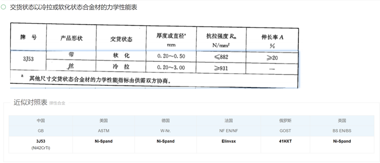The height and width of the screenshot is (163, 380).
Task: Select the 俄罗斯 column header
Action: tap(285, 121)
